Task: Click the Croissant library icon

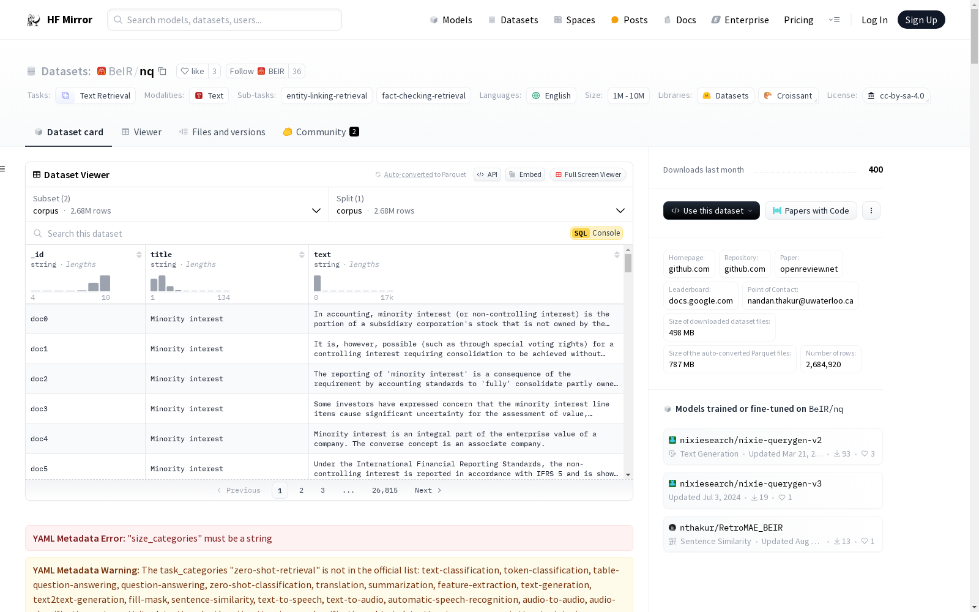Action: point(768,95)
